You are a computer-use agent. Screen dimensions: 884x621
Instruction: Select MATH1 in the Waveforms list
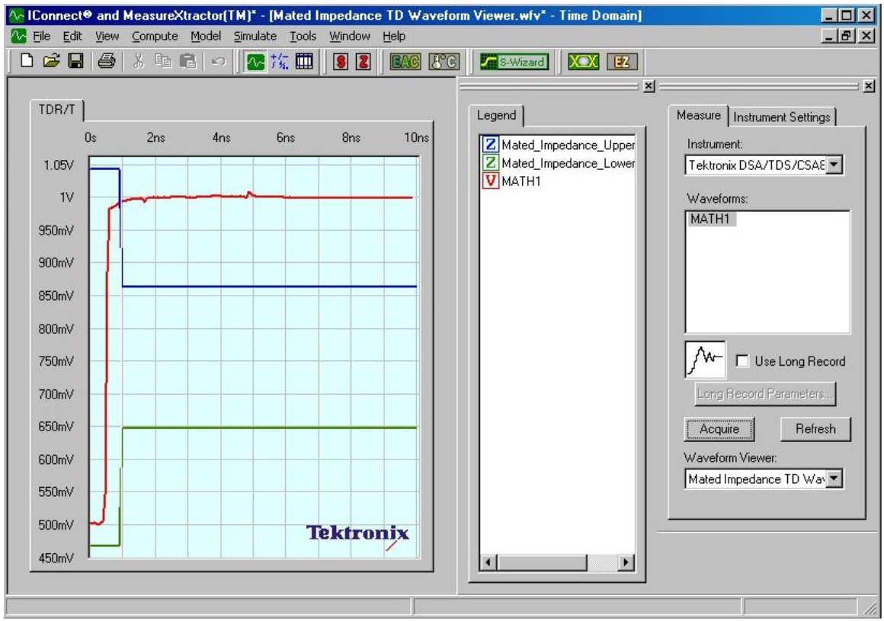point(711,219)
